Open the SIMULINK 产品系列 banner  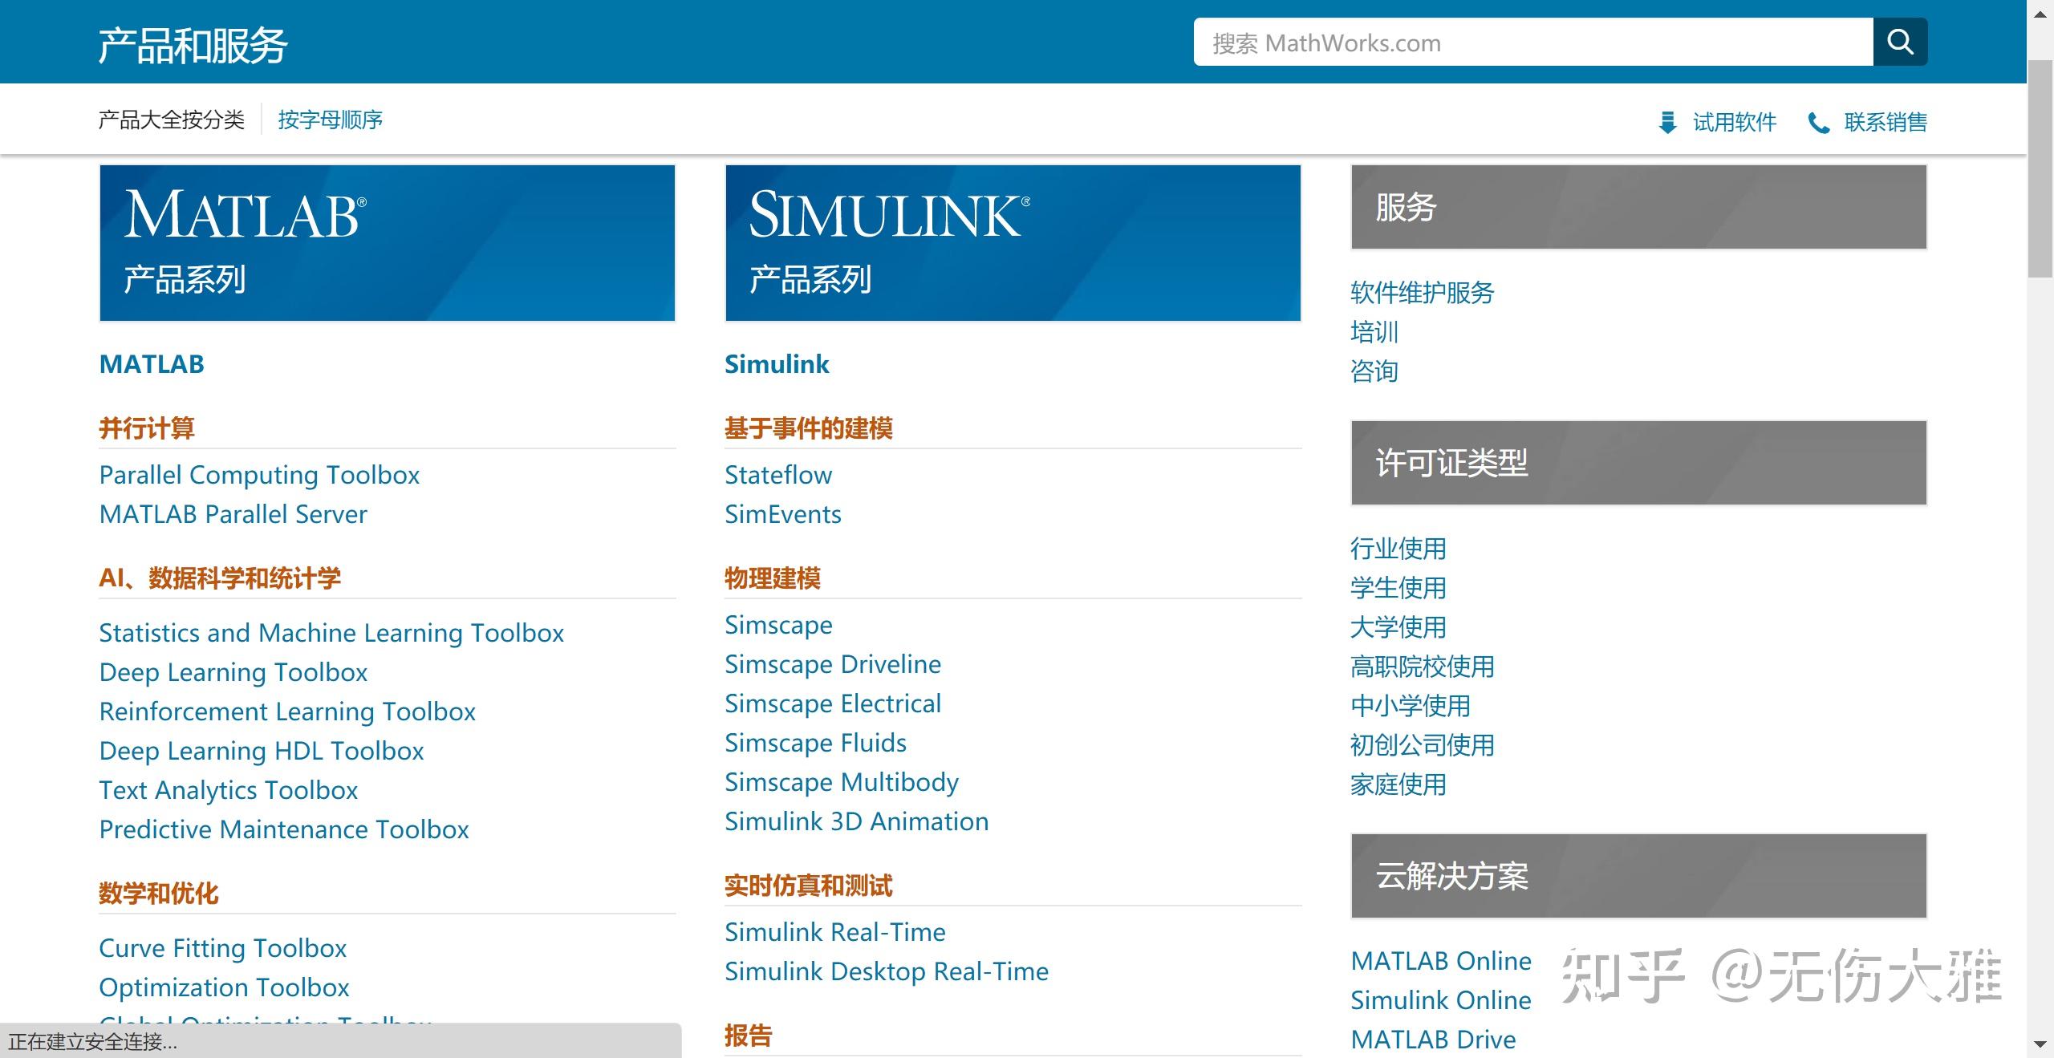1013,243
